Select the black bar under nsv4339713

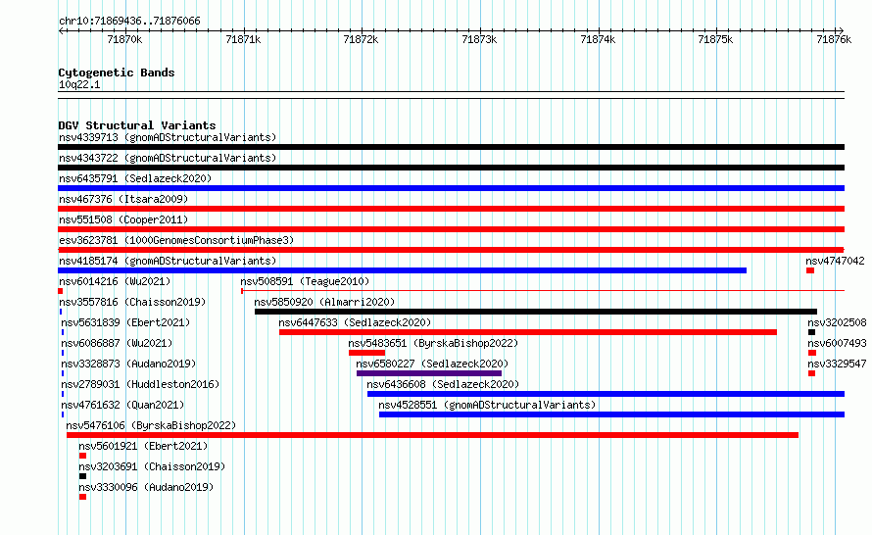[x=451, y=147]
